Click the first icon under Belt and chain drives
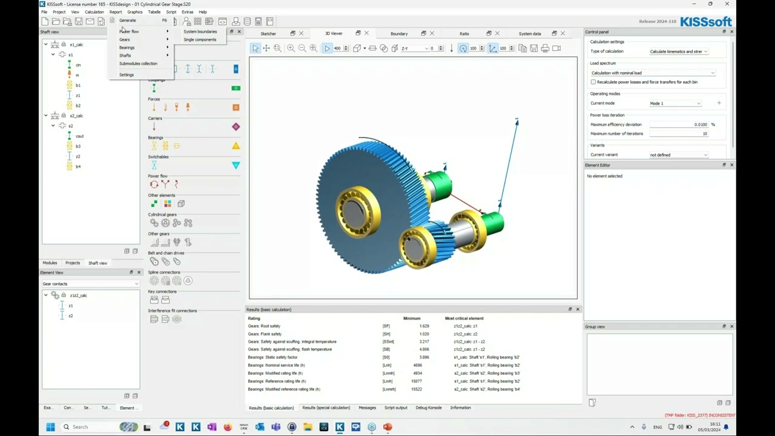 154,262
